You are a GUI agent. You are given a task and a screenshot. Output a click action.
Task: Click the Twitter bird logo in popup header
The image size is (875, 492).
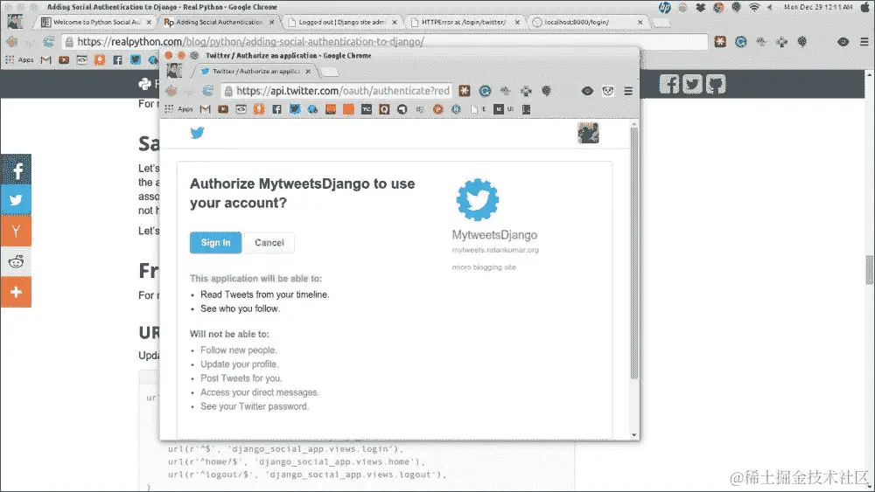pyautogui.click(x=197, y=133)
